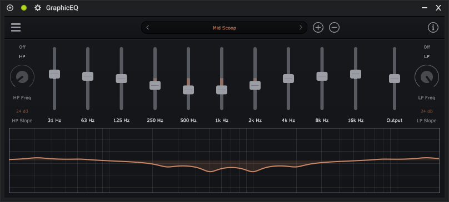Viewport: 449px width, 202px height.
Task: Click the LP Freq knob
Action: 427,77
